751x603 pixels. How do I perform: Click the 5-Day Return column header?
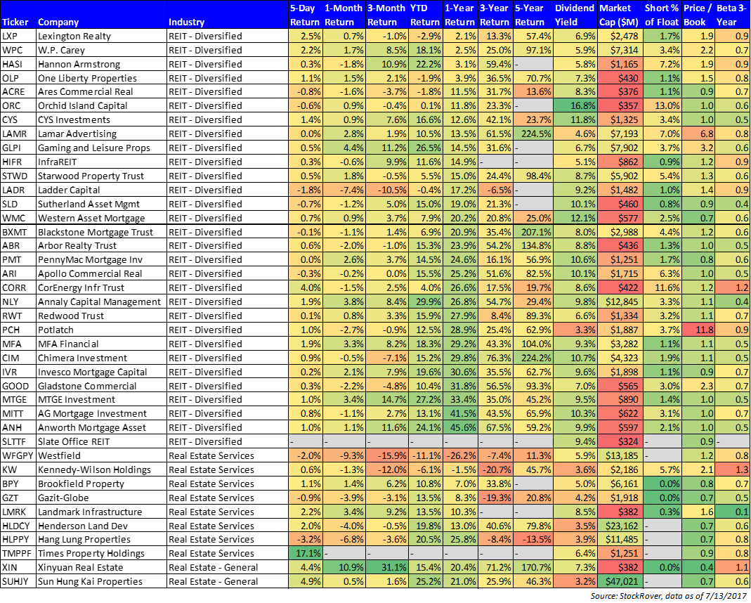coord(305,15)
